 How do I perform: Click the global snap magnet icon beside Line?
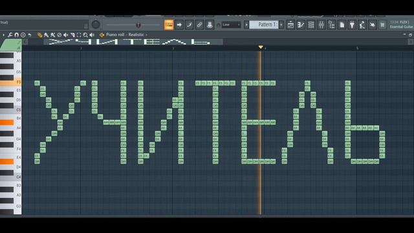pyautogui.click(x=219, y=25)
